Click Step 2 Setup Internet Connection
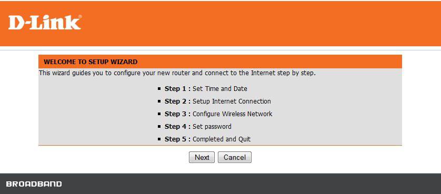441x194 pixels. point(218,101)
